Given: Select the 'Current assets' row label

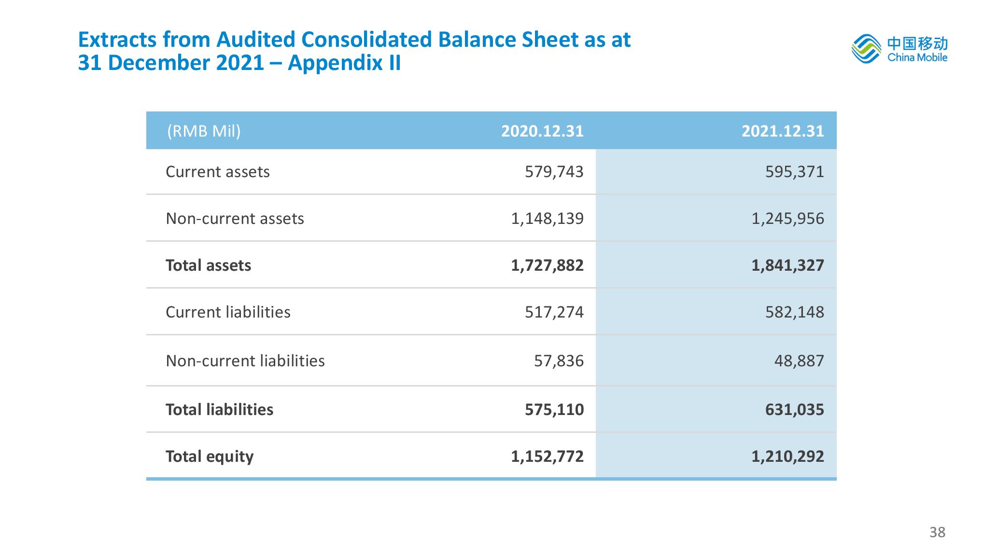Looking at the screenshot, I should pyautogui.click(x=217, y=172).
